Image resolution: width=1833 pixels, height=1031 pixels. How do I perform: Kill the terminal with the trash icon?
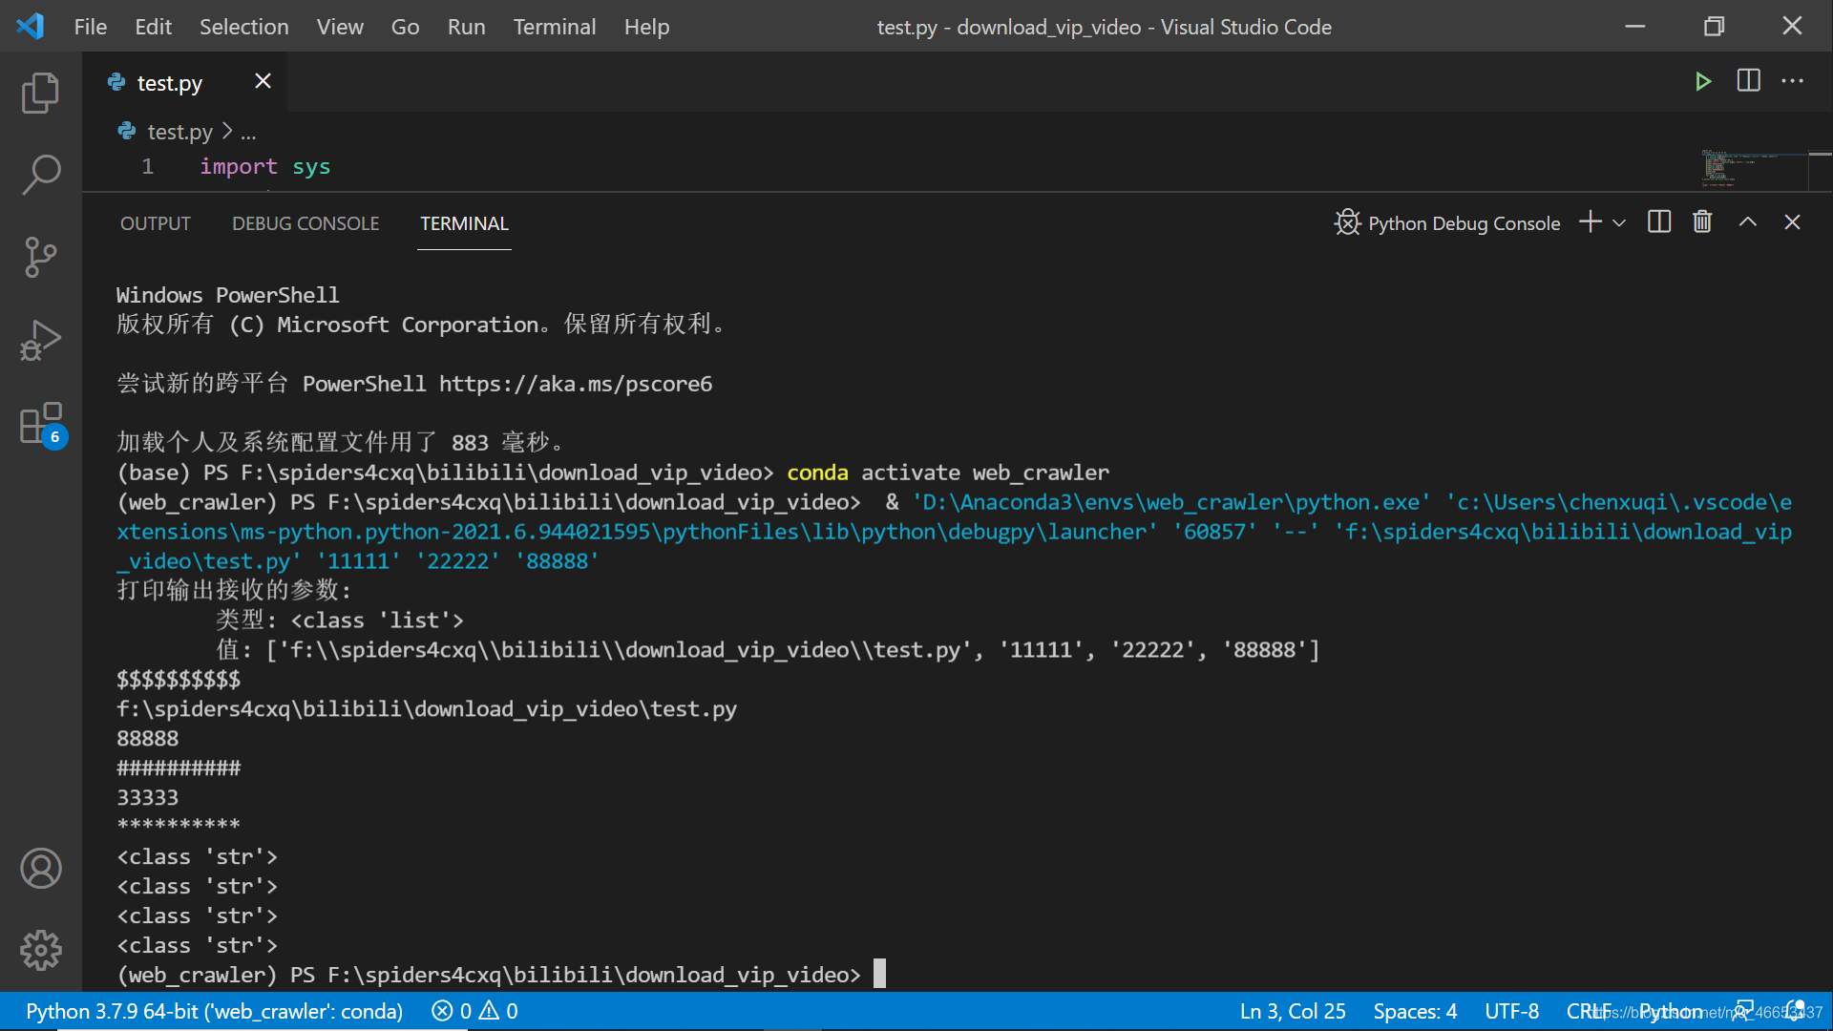point(1703,221)
